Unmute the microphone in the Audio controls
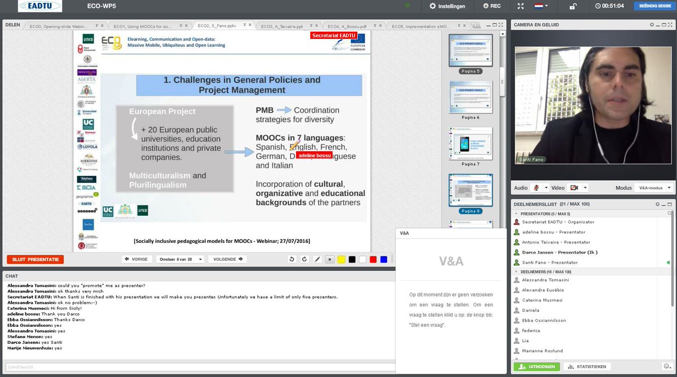 [x=536, y=188]
